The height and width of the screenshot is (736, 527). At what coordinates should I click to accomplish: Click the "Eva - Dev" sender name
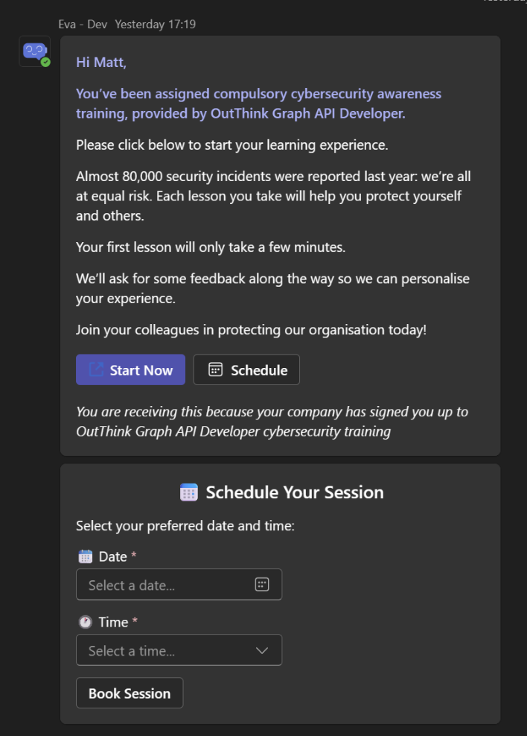pyautogui.click(x=83, y=25)
